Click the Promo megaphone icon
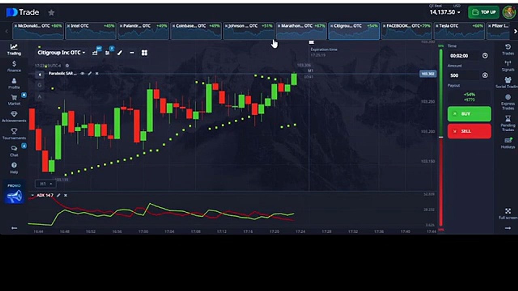Image resolution: width=518 pixels, height=291 pixels. [x=14, y=196]
